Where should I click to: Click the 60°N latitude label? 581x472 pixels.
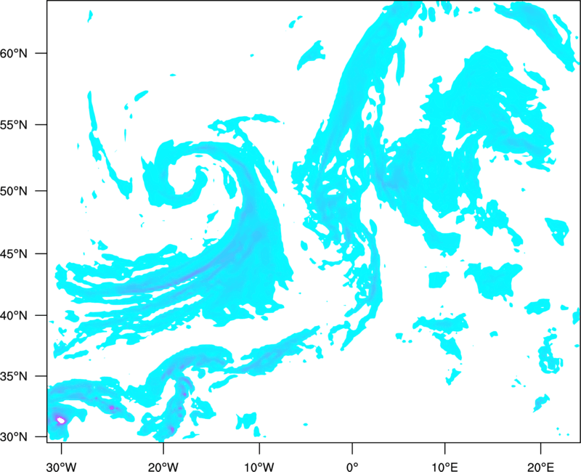tap(14, 53)
